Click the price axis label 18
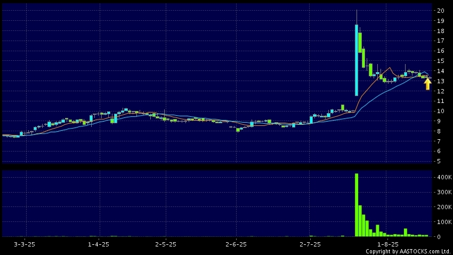 pyautogui.click(x=441, y=31)
